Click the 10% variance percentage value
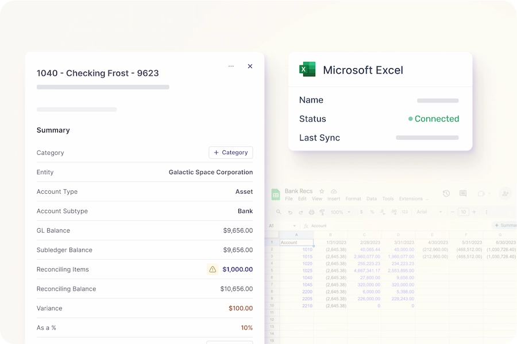This screenshot has height=344, width=517. coord(246,327)
